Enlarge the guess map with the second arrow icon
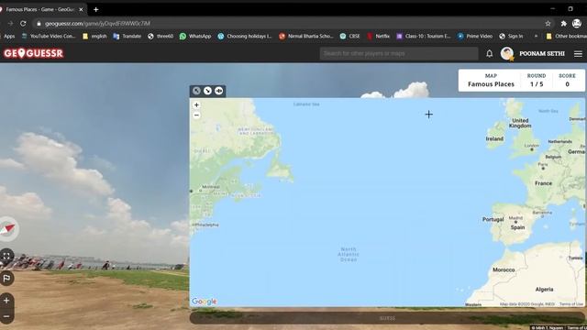 [x=207, y=91]
